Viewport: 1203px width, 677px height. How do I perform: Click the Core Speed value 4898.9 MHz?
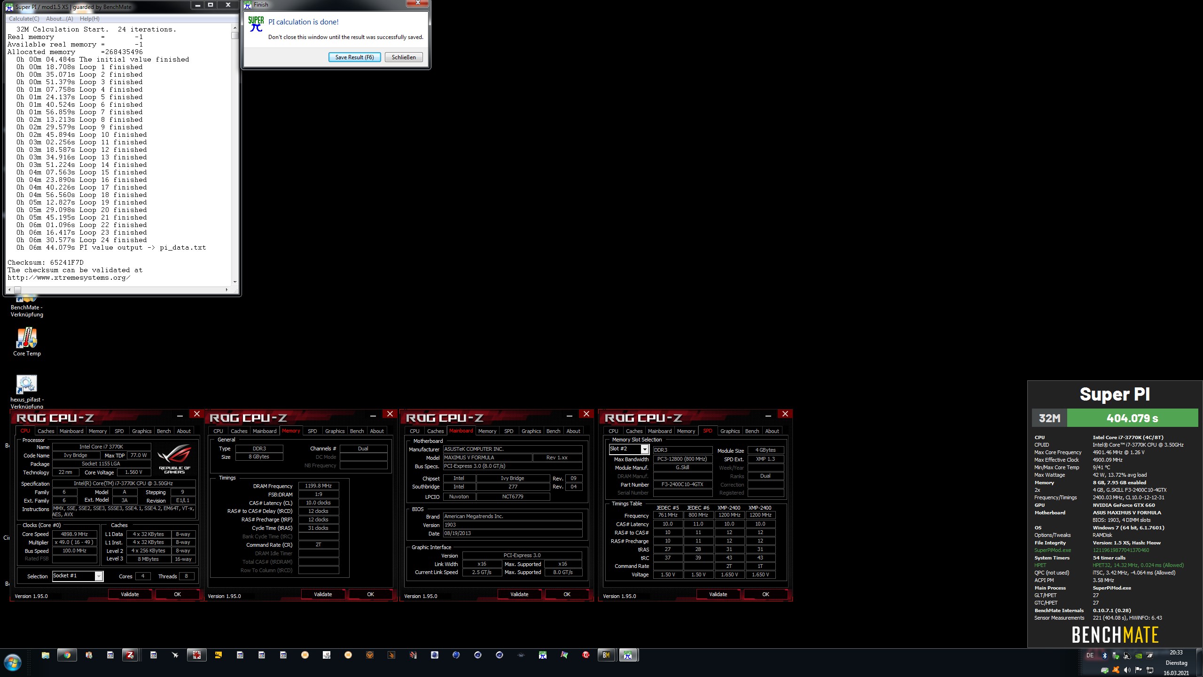(74, 534)
